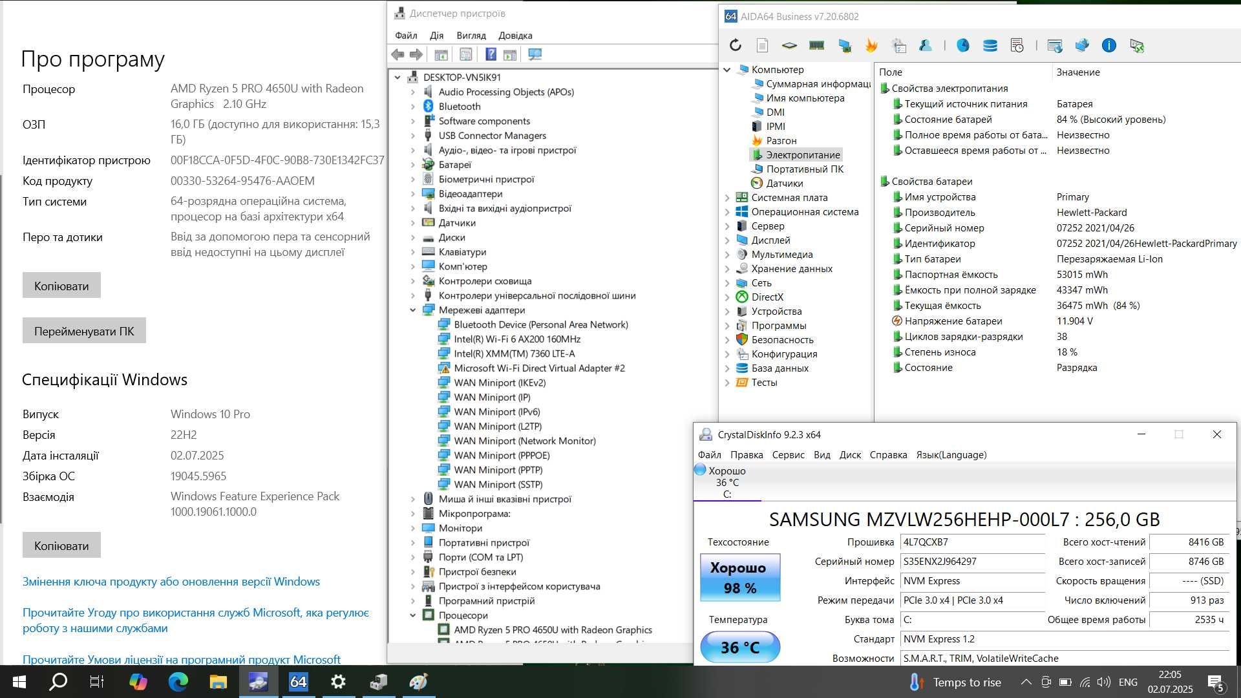Click the first Копіювати button under device specs
This screenshot has height=698, width=1241.
click(61, 286)
